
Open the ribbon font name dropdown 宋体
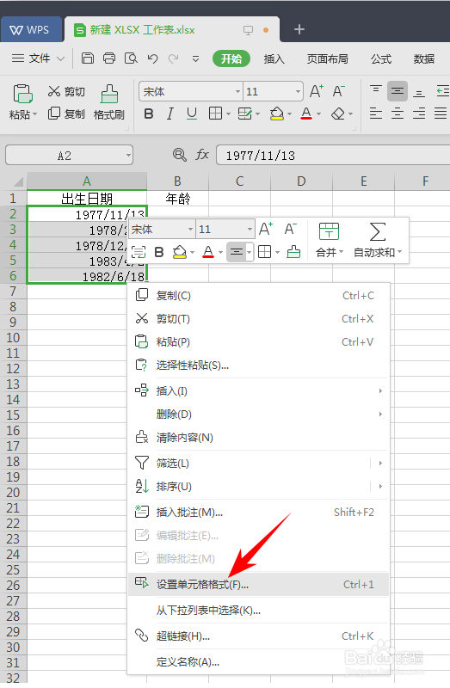237,92
